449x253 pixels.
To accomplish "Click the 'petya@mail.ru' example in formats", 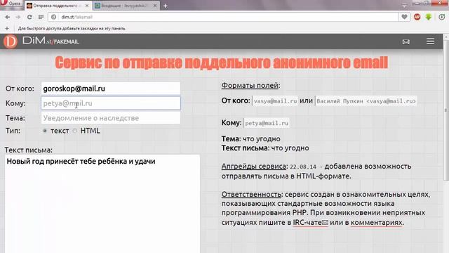I will click(x=267, y=123).
